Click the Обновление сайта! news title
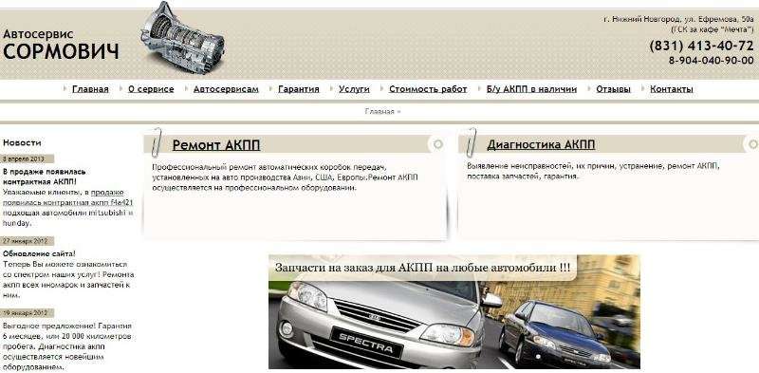759x373 pixels. [39, 253]
